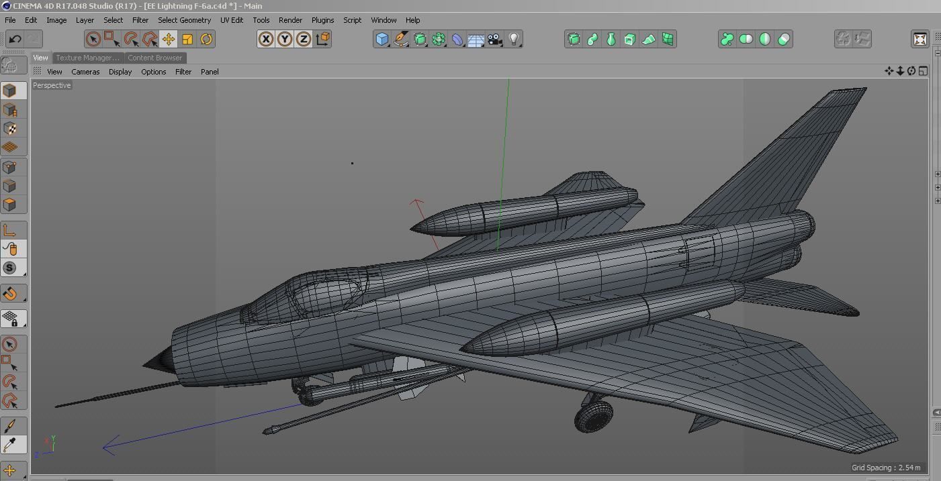Open the blue Cube primitive palette

pos(382,39)
